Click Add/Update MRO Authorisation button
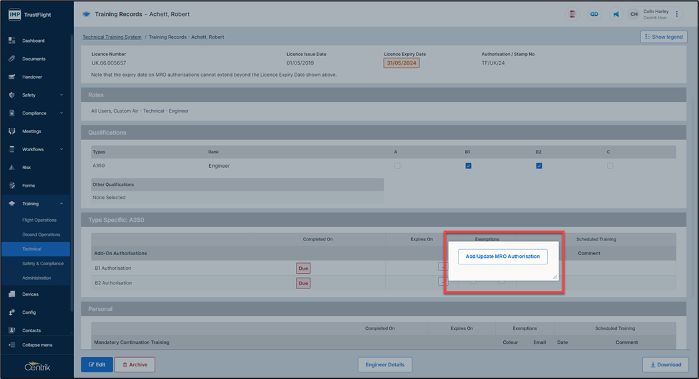 [502, 256]
